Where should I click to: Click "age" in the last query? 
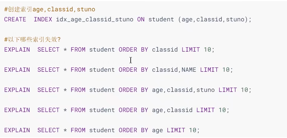click(158, 130)
